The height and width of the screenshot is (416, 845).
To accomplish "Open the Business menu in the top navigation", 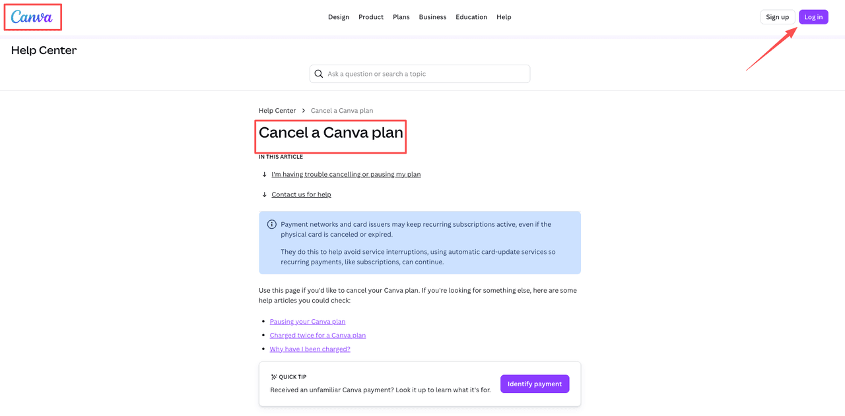I will (432, 16).
